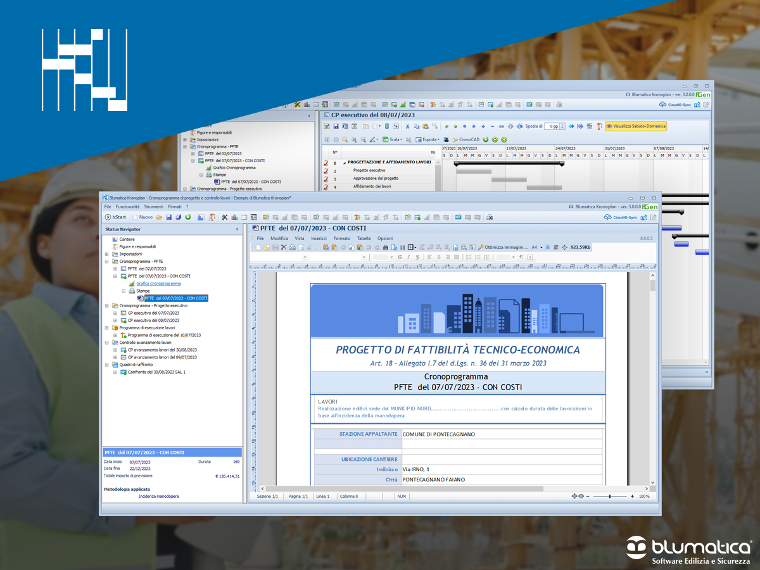Expand the Impostazioni node in the front Status Navigator
The image size is (760, 570).
[x=107, y=254]
